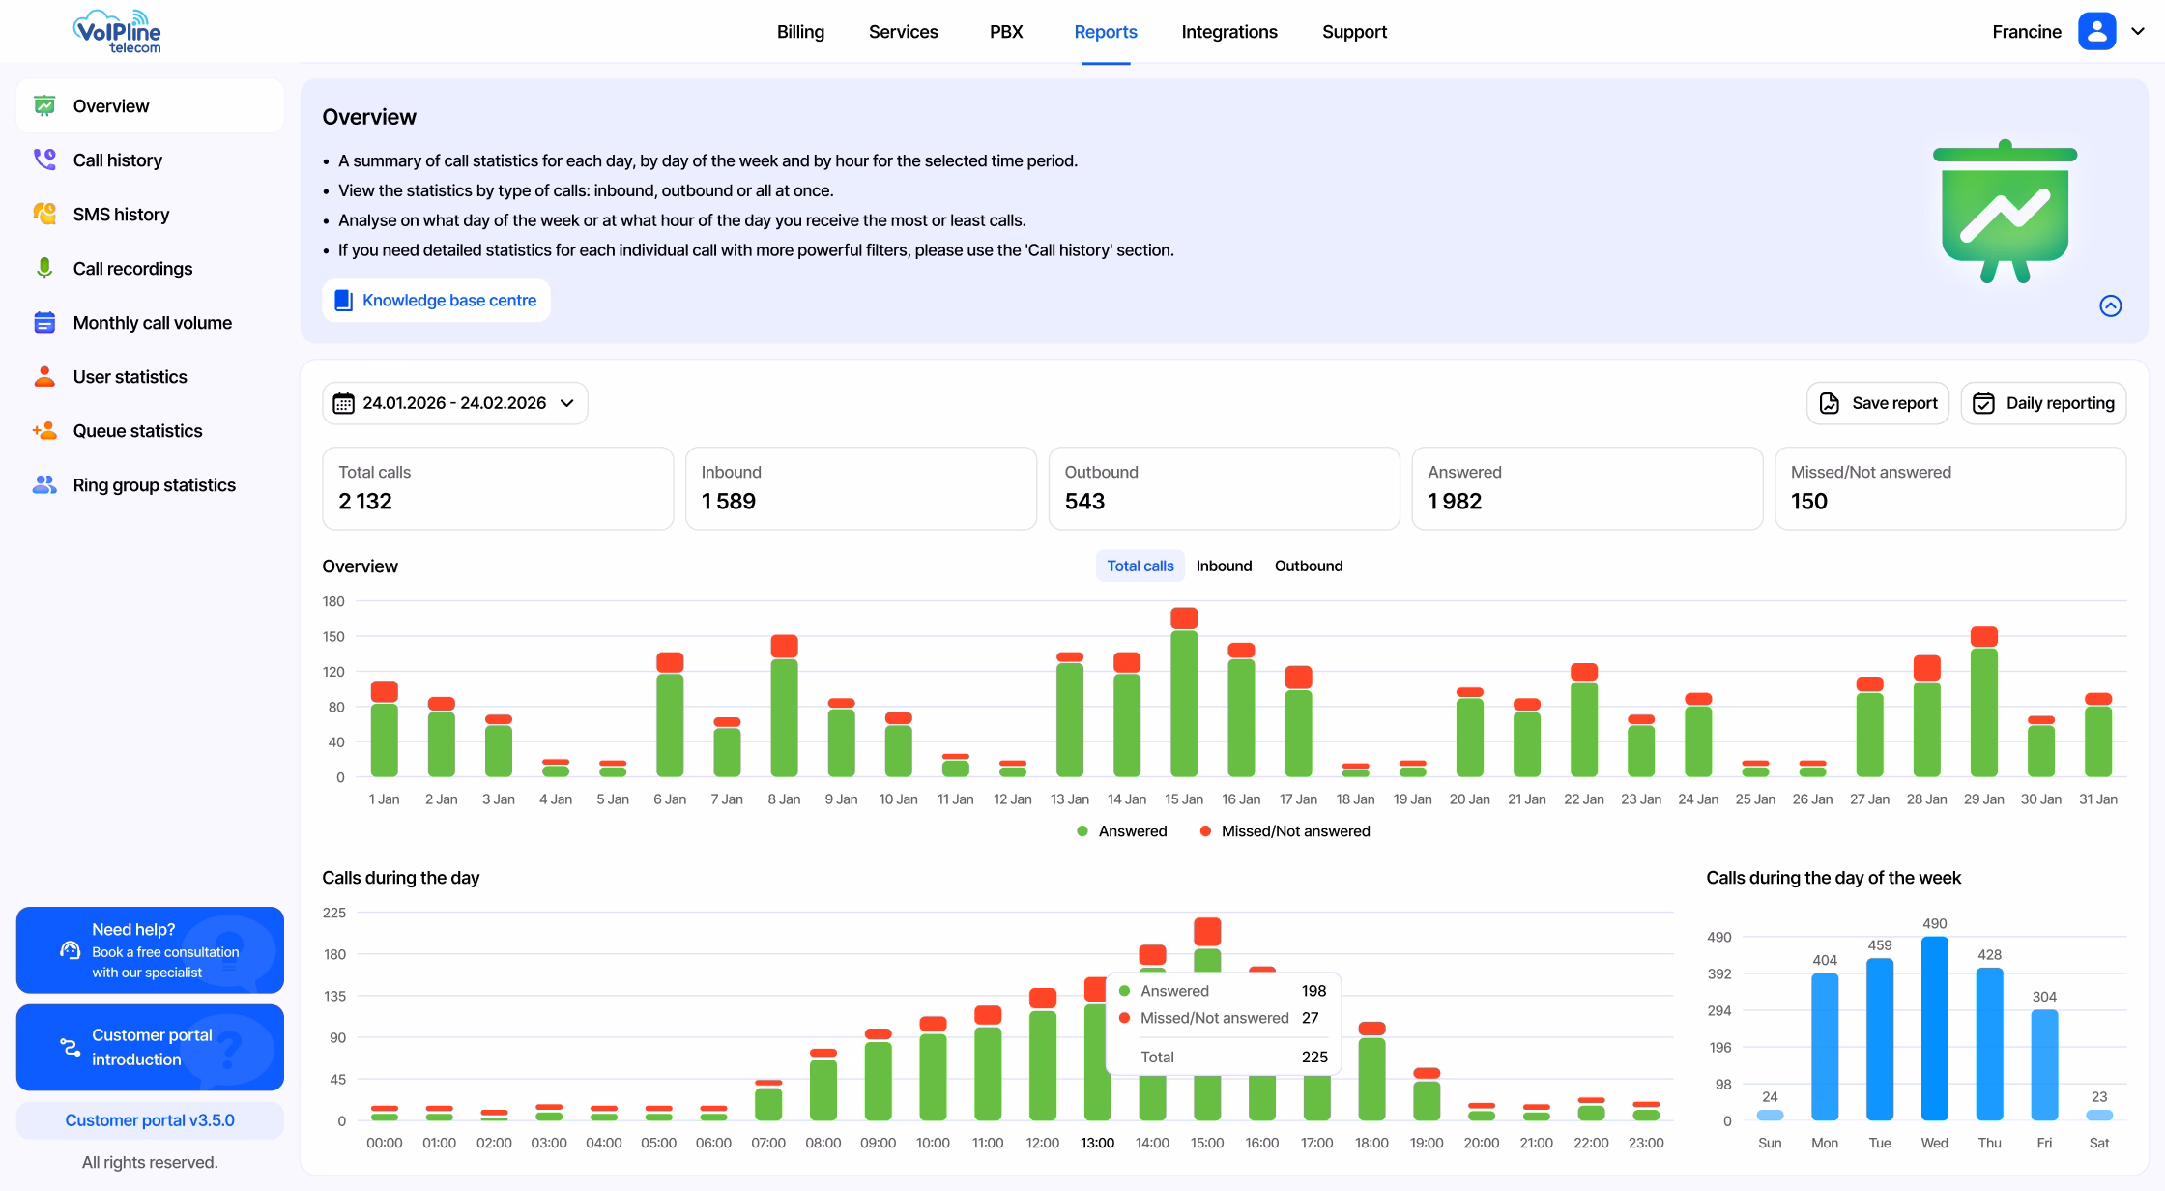Open the Knowledge base centre link

coord(436,301)
